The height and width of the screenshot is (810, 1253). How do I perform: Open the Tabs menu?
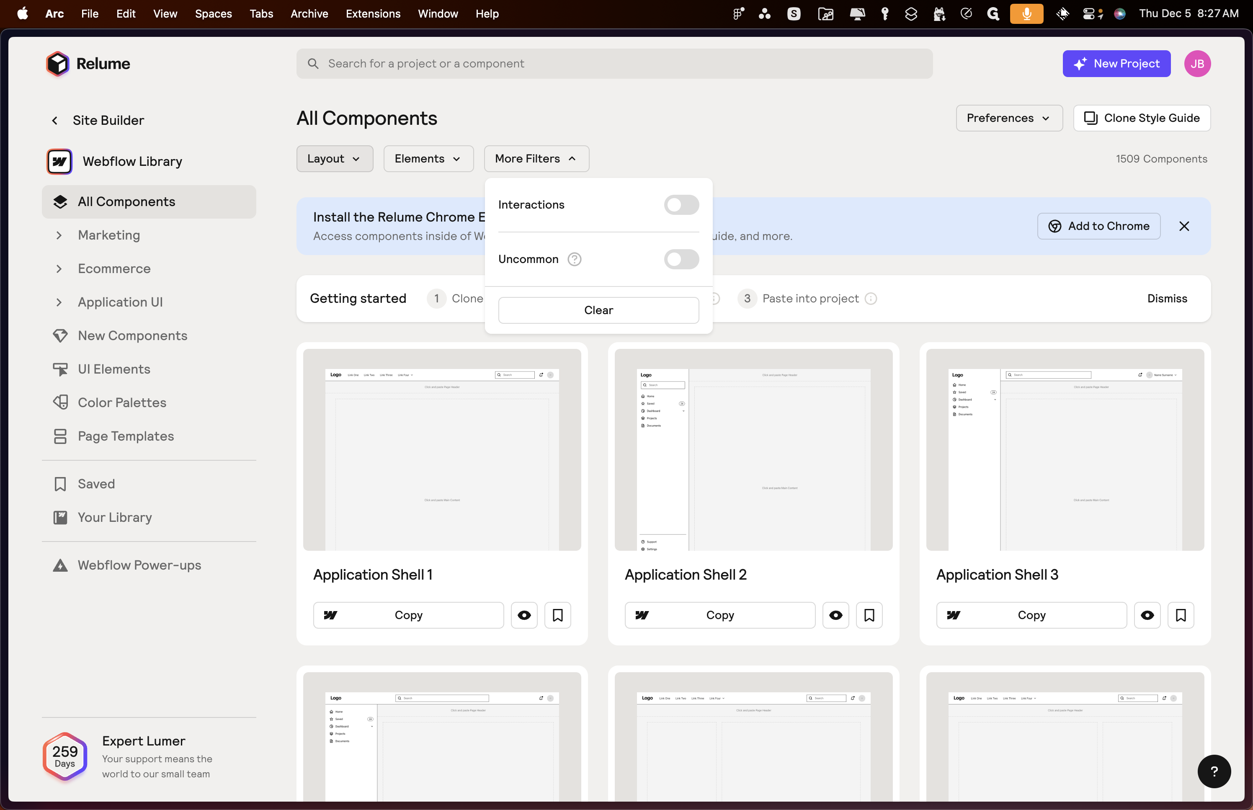pyautogui.click(x=261, y=14)
